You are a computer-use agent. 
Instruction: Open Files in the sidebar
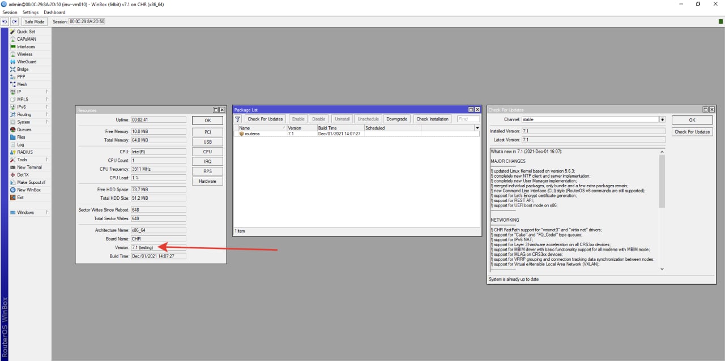point(21,137)
